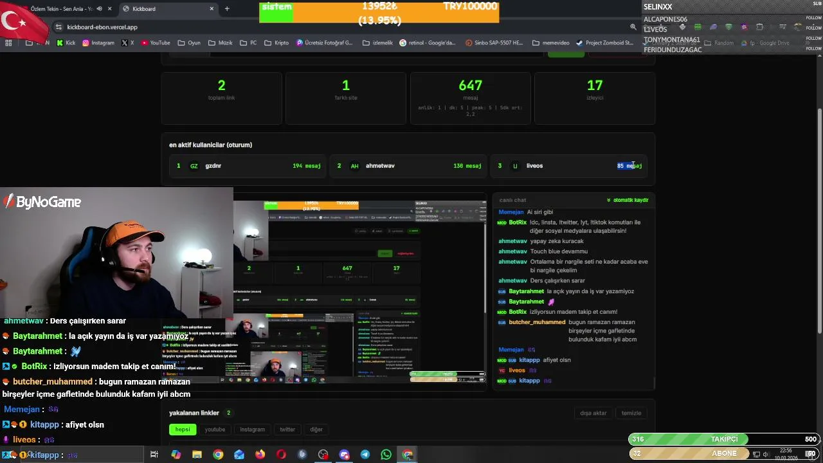Open the OBS Studio taskbar icon
823x463 pixels.
coord(323,455)
